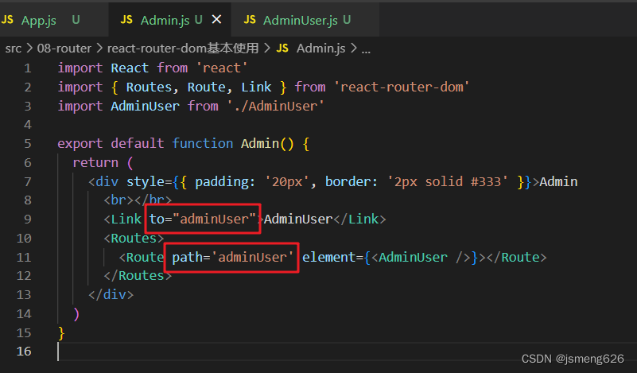Click line number 9 in the gutter
The image size is (637, 373).
(28, 219)
